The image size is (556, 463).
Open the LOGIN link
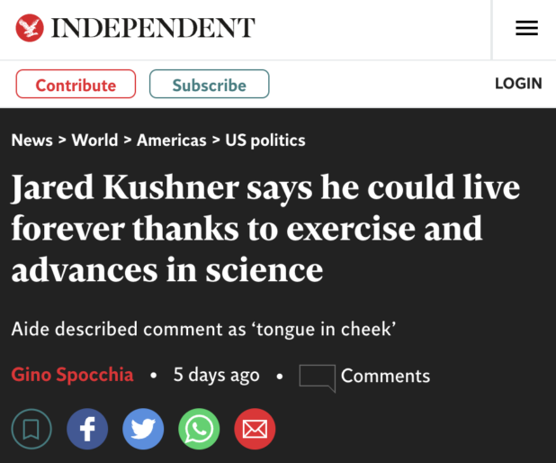click(x=518, y=84)
